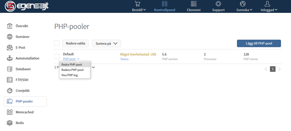Expand the Beställ menu
The width and height of the screenshot is (291, 131).
[139, 10]
